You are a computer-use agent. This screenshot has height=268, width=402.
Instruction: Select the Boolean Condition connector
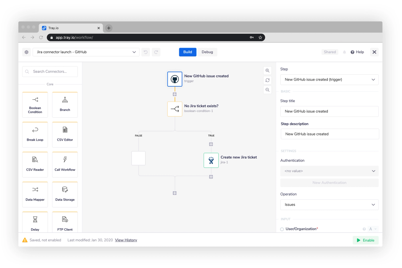(x=35, y=105)
